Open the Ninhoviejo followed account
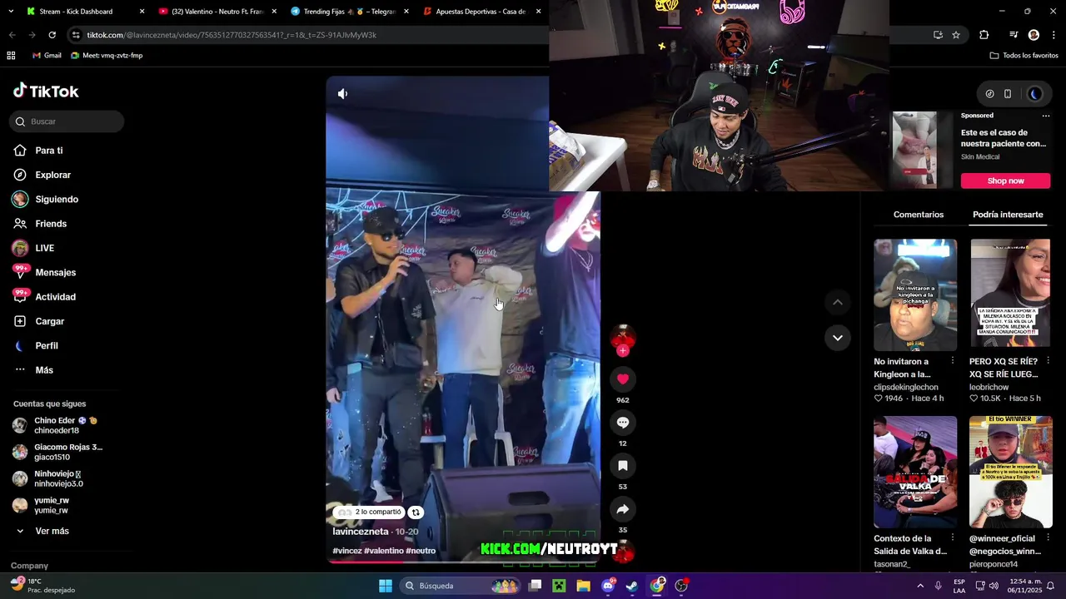1066x599 pixels. [x=58, y=478]
